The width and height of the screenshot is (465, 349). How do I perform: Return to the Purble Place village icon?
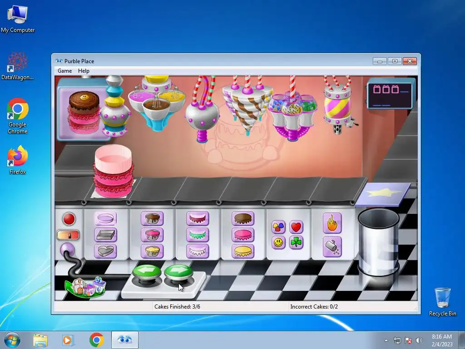(x=85, y=287)
